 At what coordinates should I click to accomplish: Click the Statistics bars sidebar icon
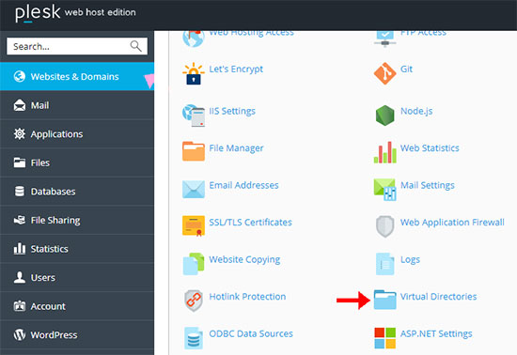tap(20, 249)
